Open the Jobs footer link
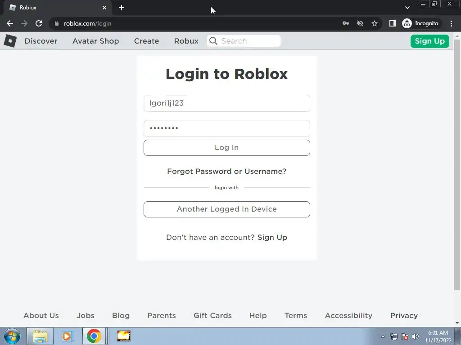The width and height of the screenshot is (461, 345). (86, 316)
